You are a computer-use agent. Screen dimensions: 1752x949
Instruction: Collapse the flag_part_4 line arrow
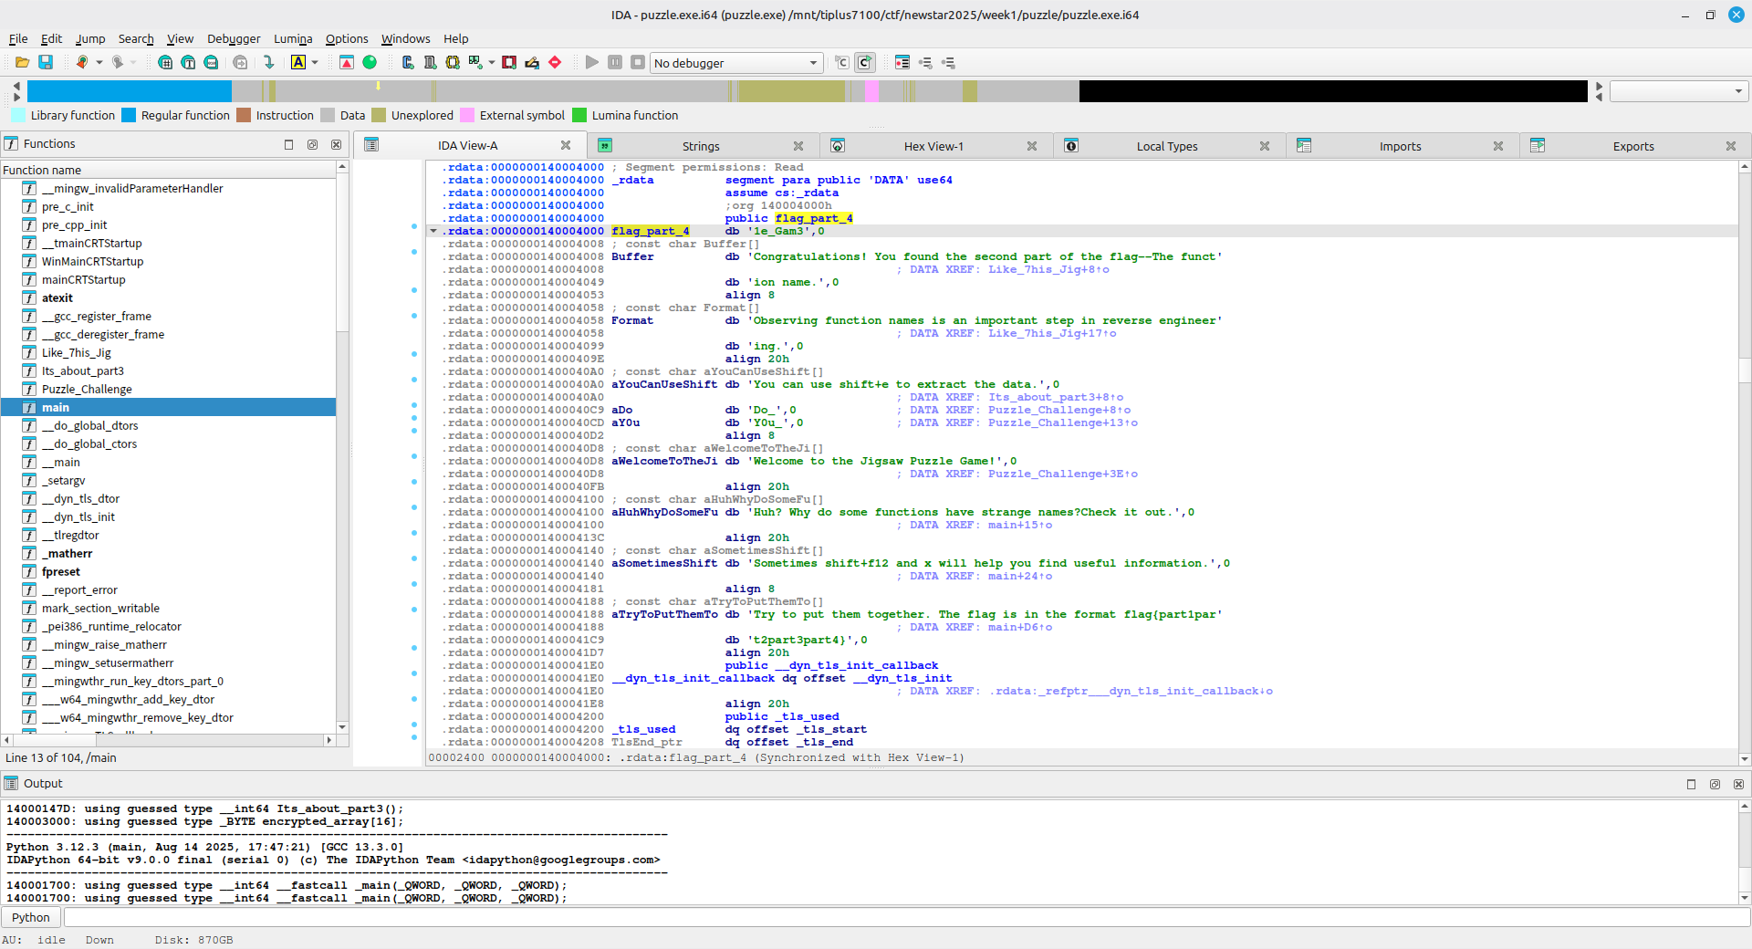point(433,231)
